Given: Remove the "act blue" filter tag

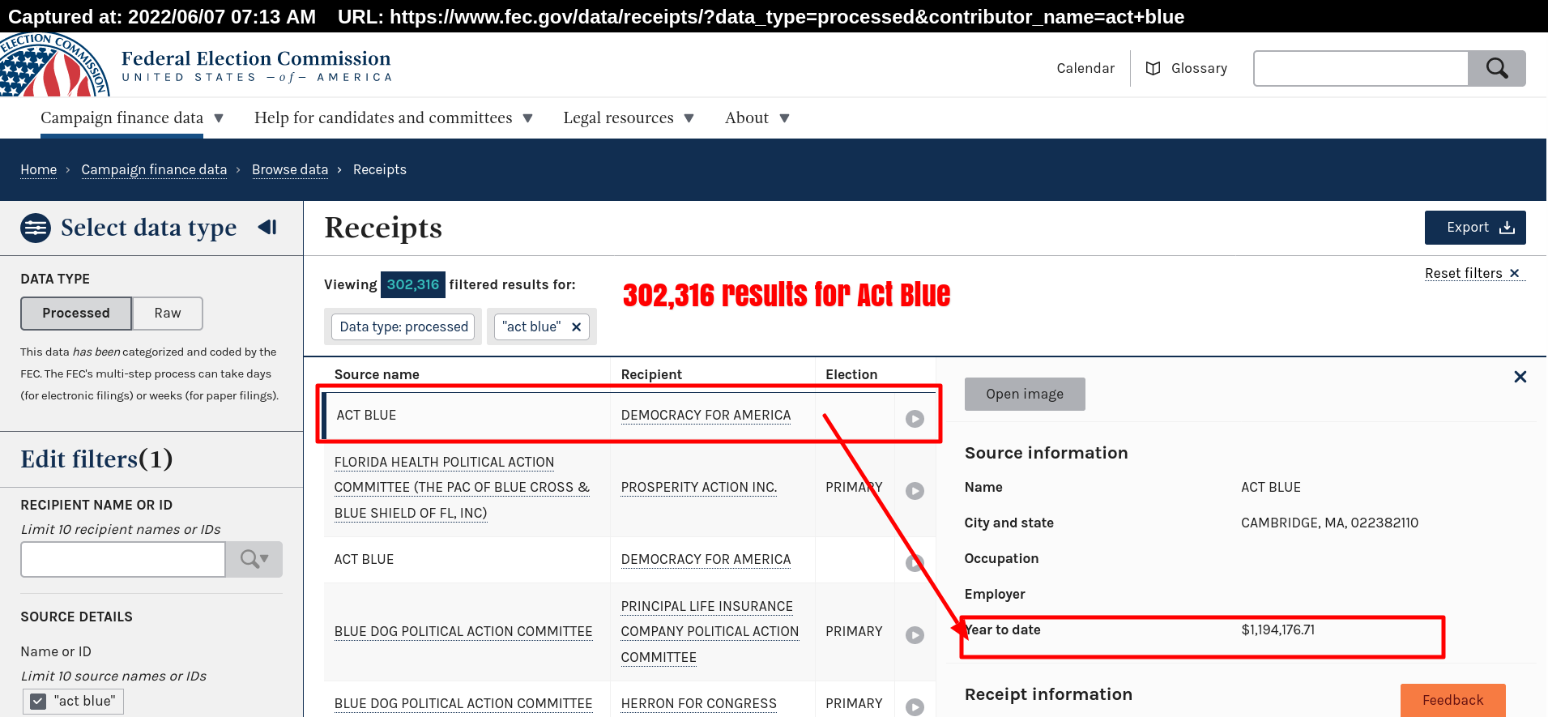Looking at the screenshot, I should click(x=576, y=326).
